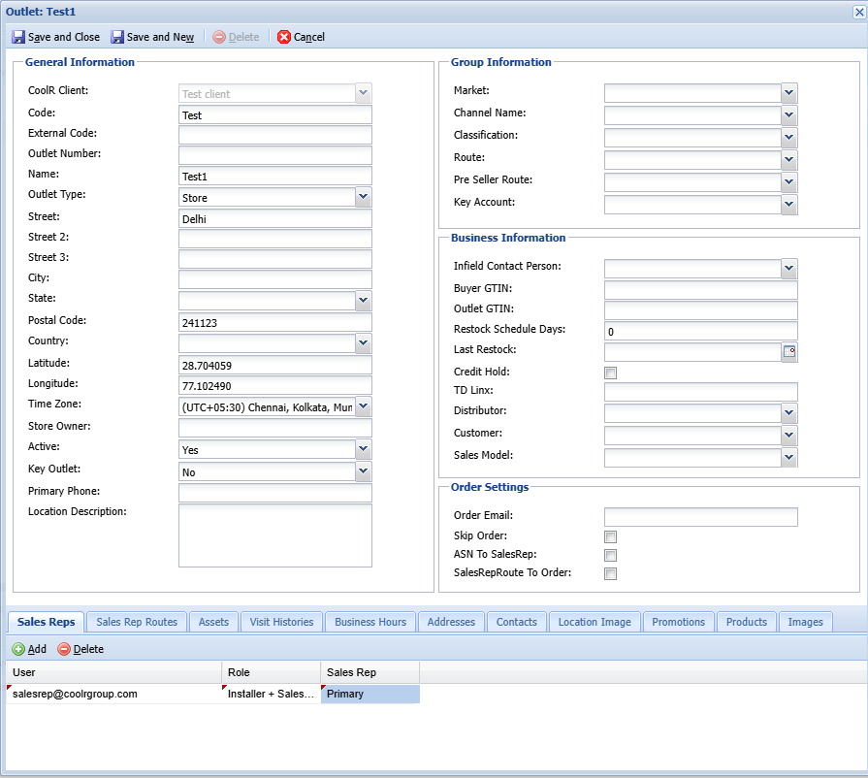The width and height of the screenshot is (868, 778).
Task: Open the Last Restock calendar picker
Action: pyautogui.click(x=789, y=352)
